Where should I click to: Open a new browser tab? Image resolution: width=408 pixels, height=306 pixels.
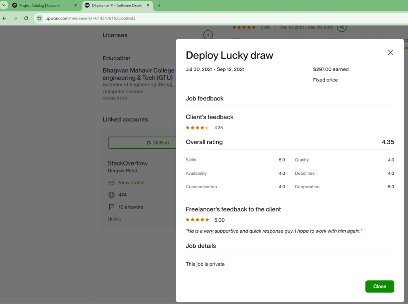pos(159,5)
